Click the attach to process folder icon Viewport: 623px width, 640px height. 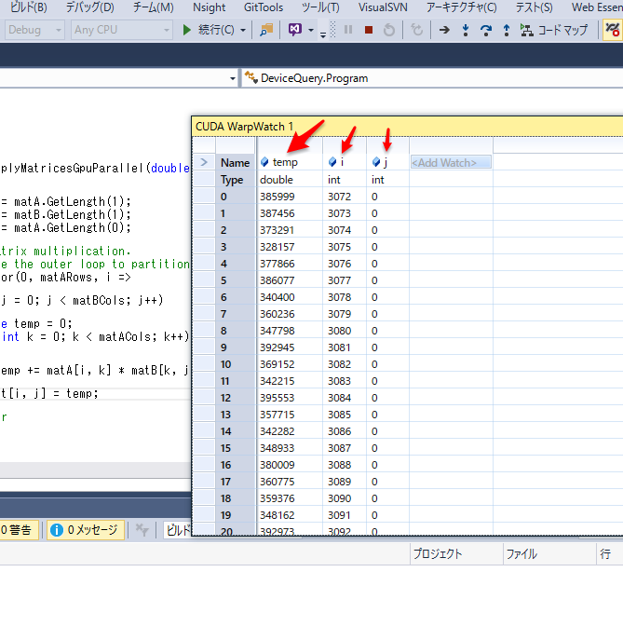[x=266, y=30]
